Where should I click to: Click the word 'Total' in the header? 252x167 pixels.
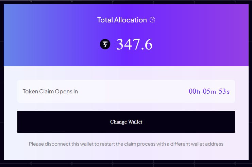click(x=105, y=20)
